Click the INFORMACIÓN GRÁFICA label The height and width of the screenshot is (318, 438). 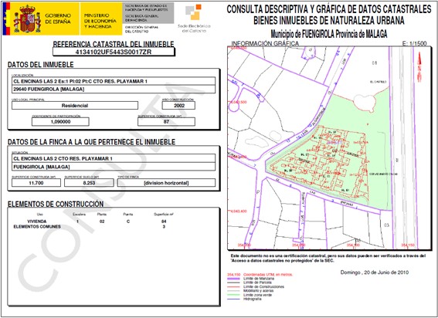click(265, 43)
